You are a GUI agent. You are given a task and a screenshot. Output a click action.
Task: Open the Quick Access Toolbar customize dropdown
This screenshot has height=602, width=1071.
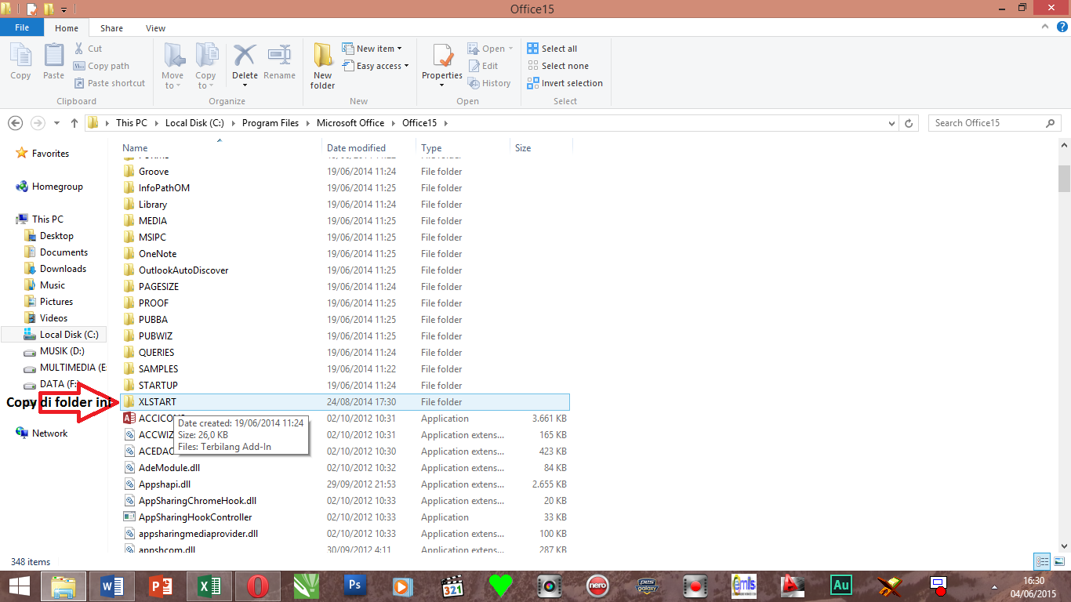(64, 9)
